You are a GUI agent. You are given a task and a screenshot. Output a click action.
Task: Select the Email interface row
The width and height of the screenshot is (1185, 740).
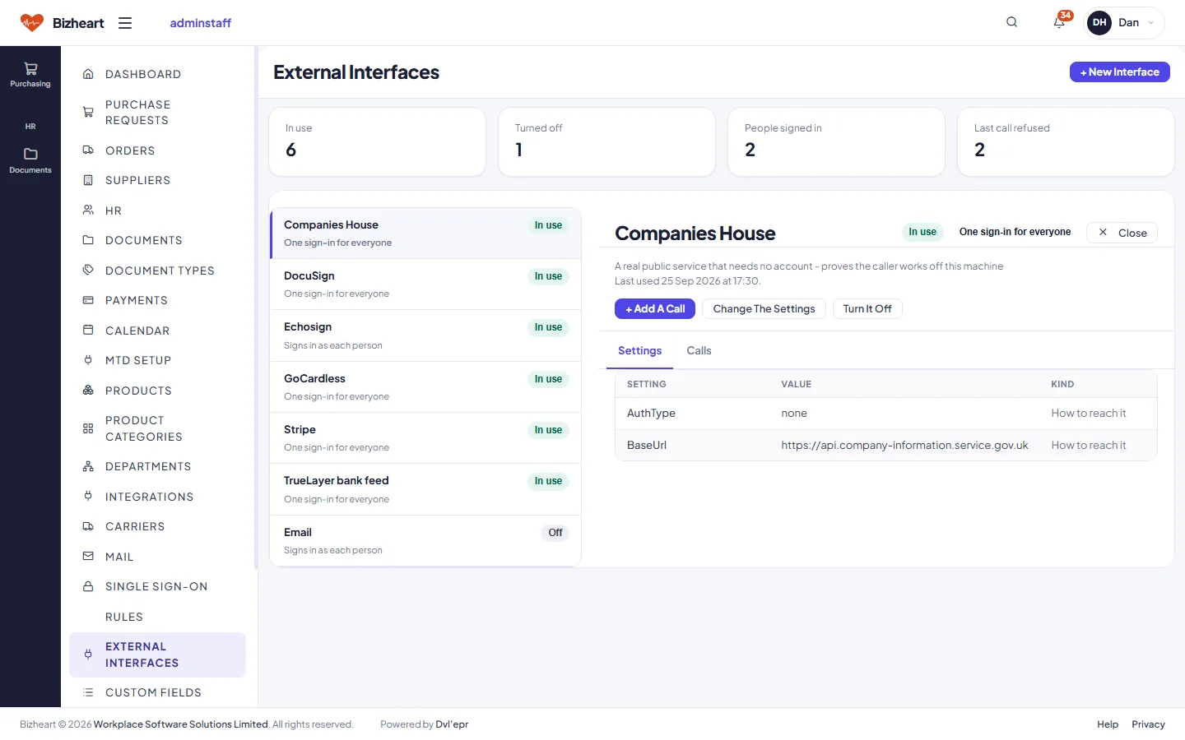[425, 541]
